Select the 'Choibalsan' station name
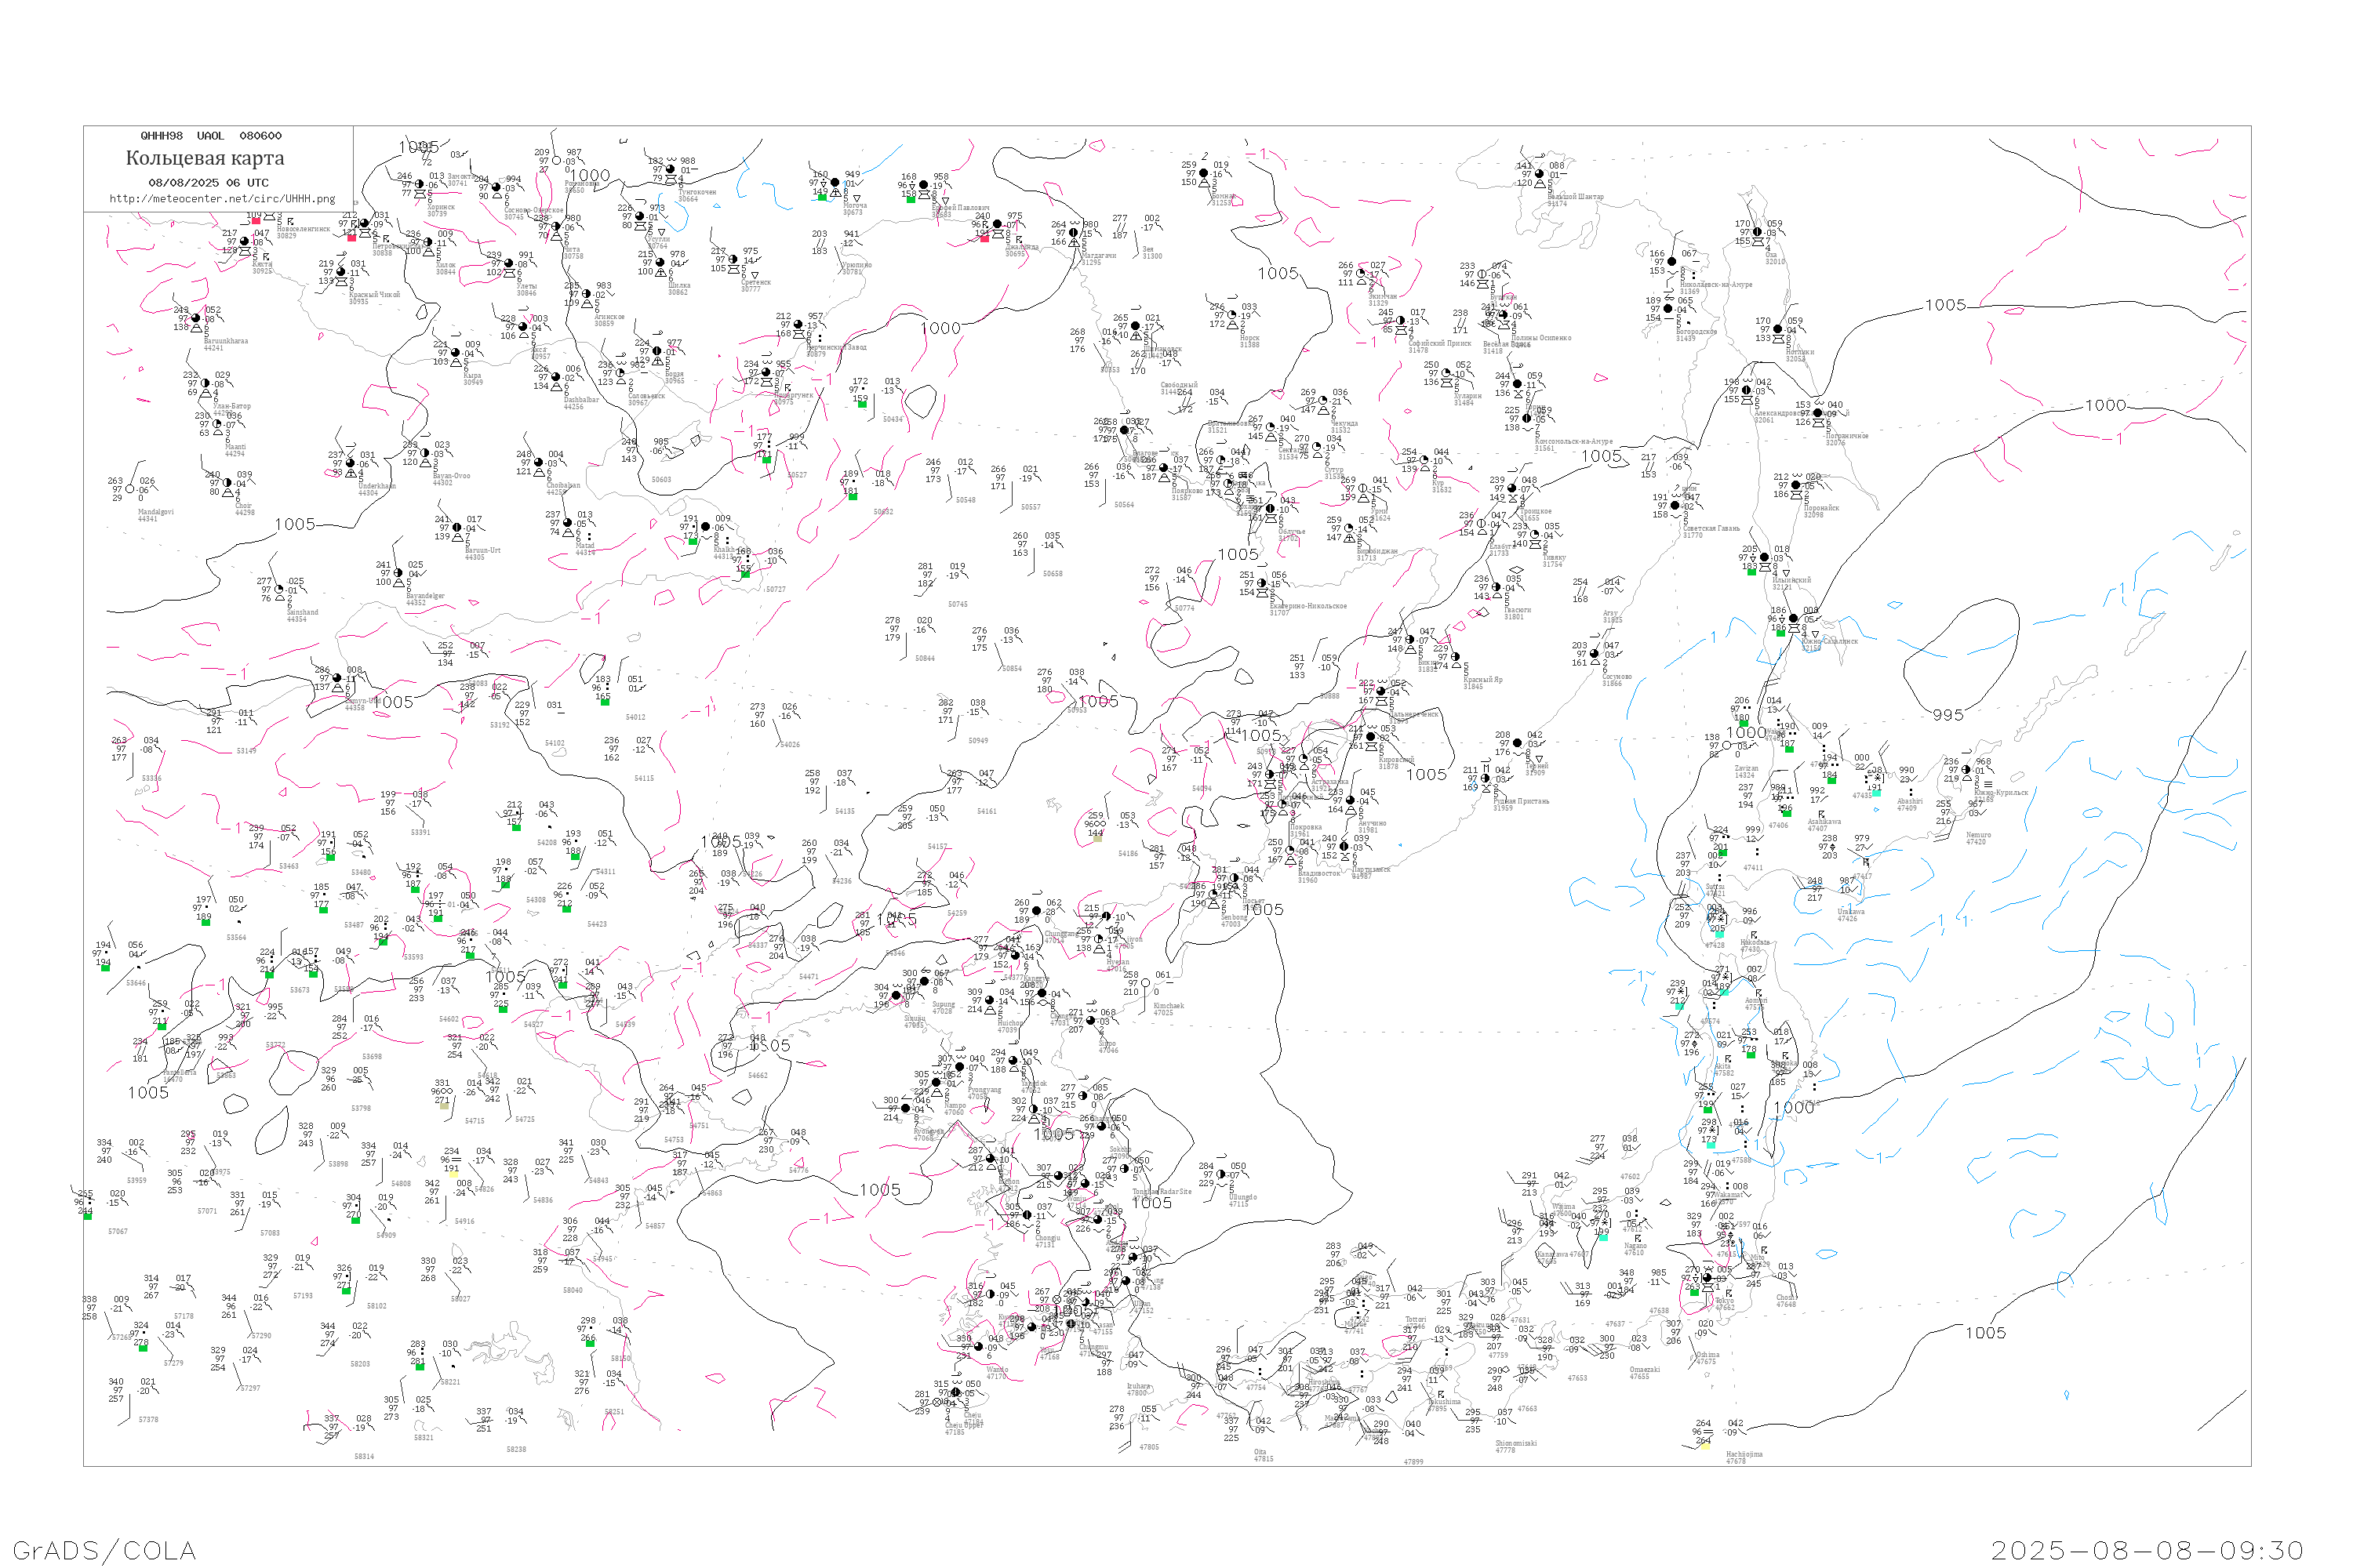Viewport: 2353px width, 1568px height. coord(563,485)
